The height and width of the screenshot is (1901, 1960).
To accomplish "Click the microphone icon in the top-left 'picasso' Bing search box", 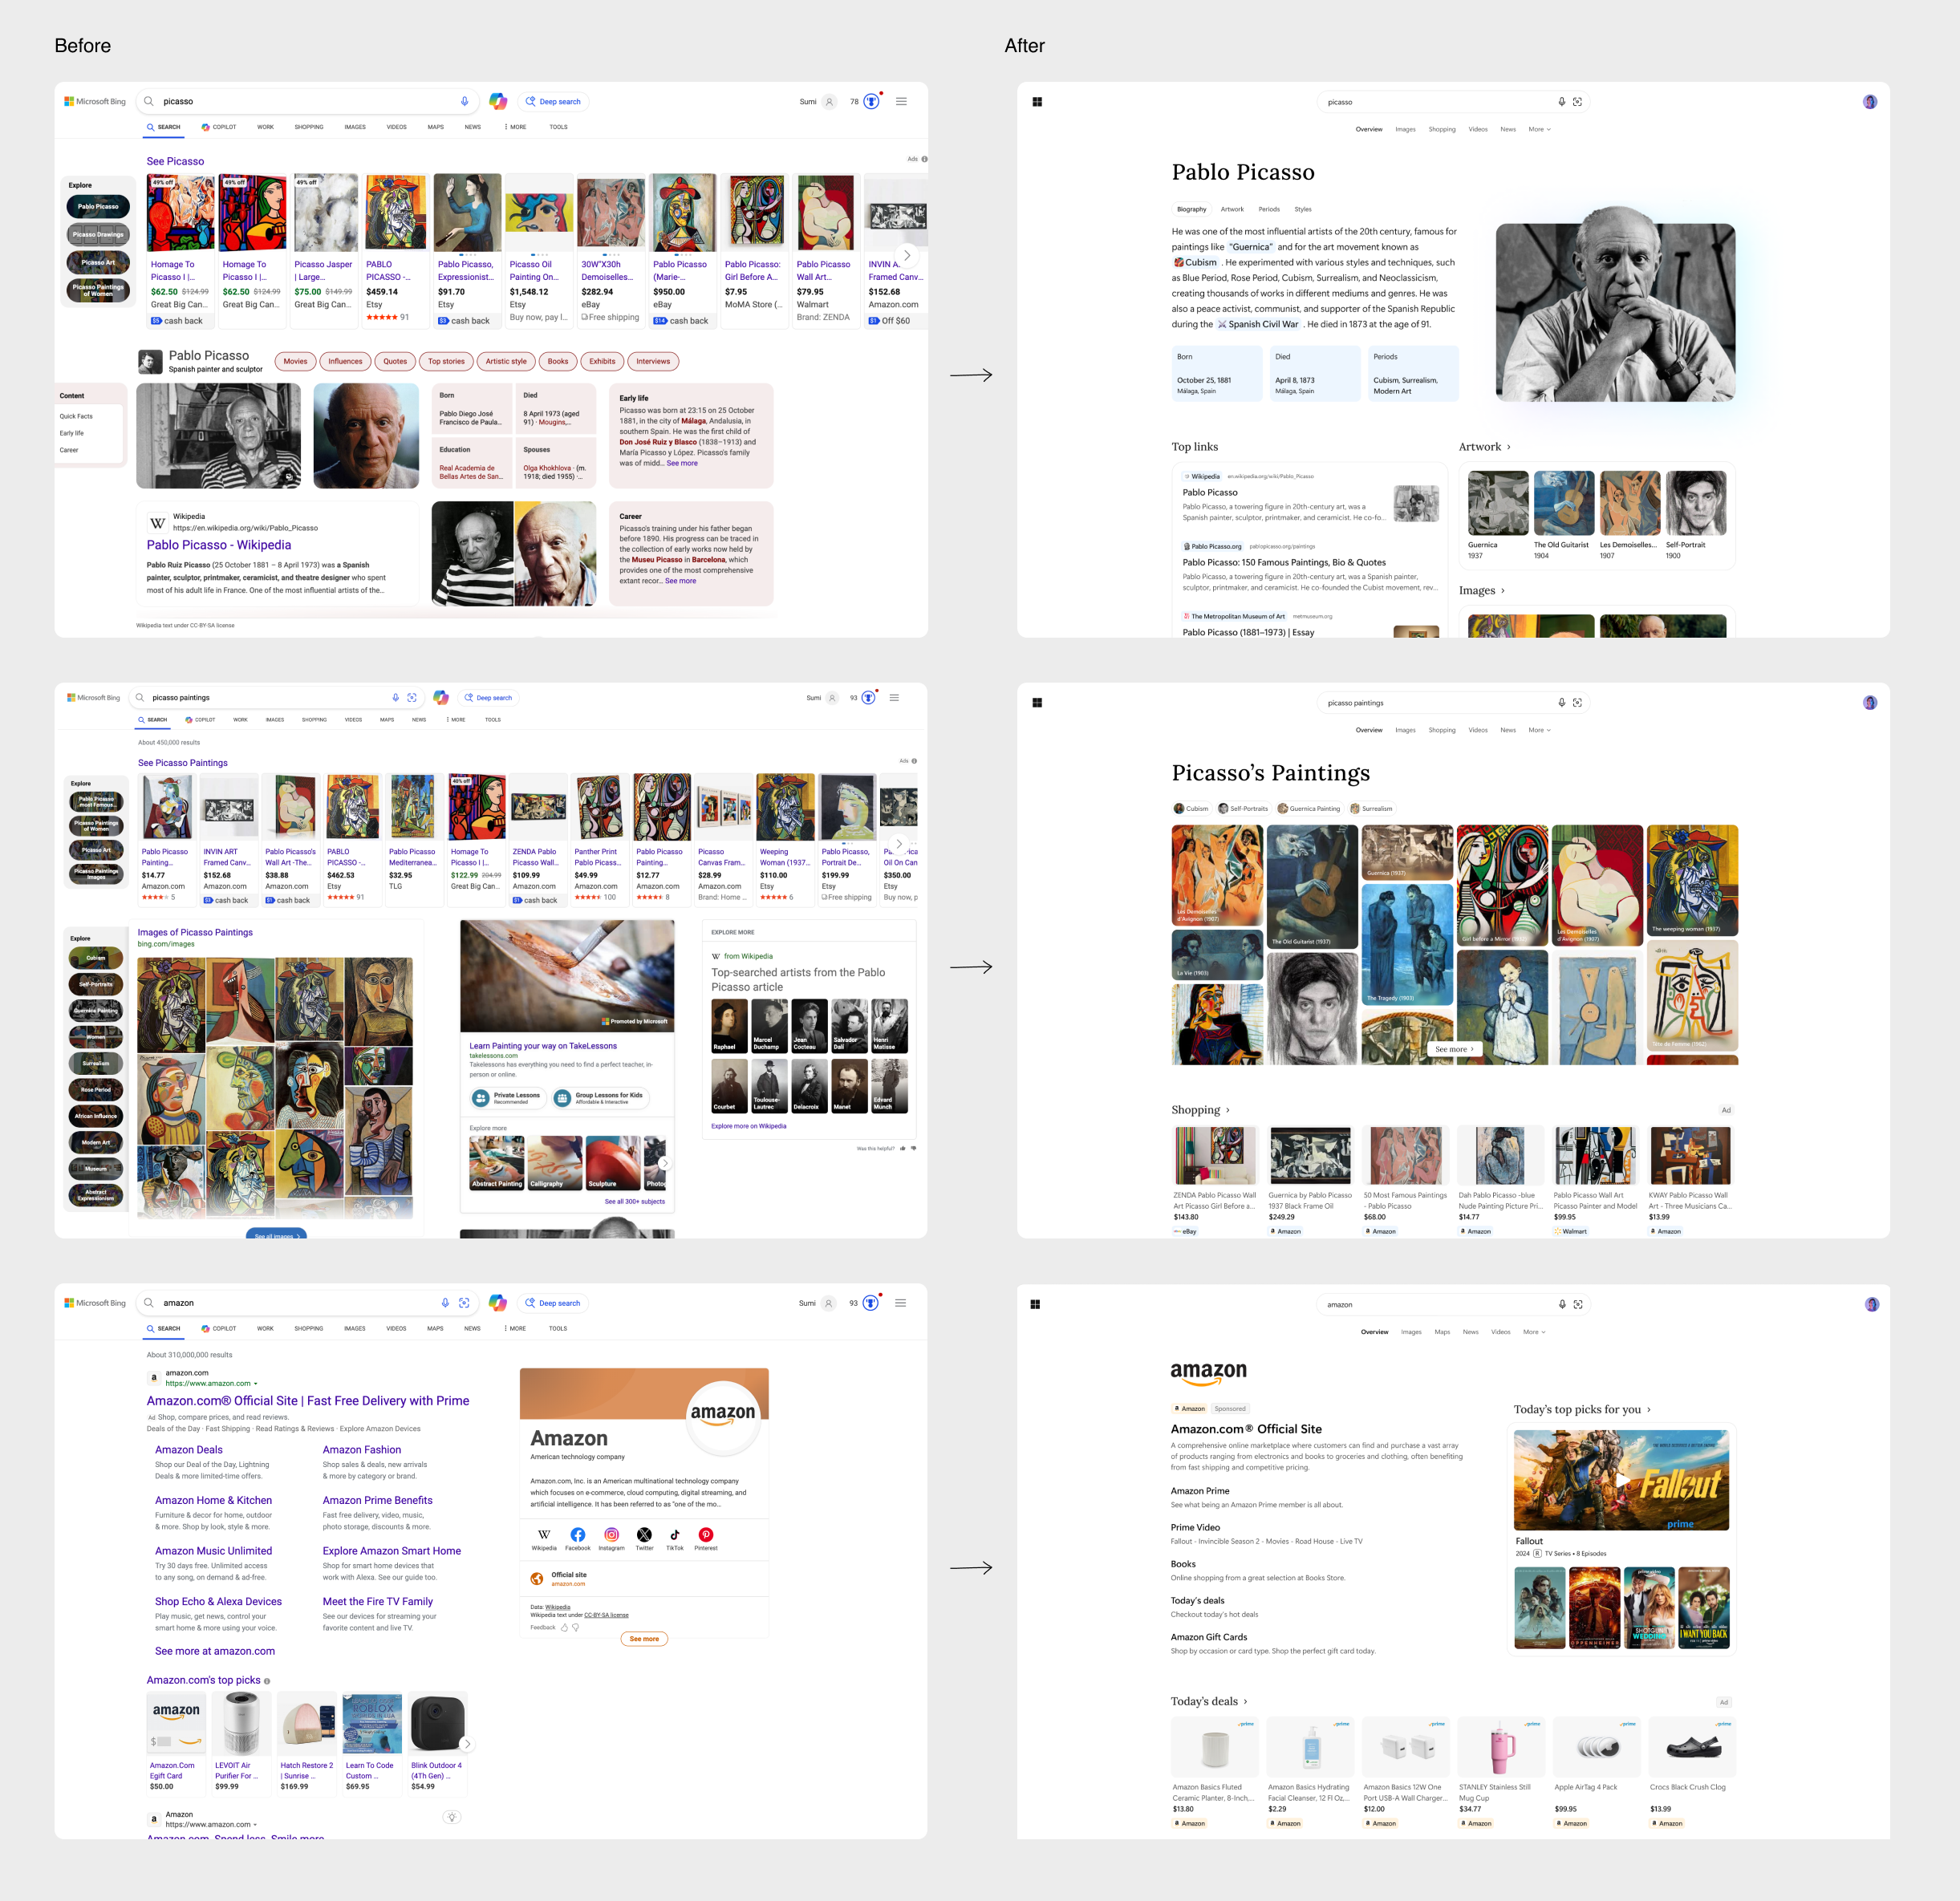I will [464, 101].
